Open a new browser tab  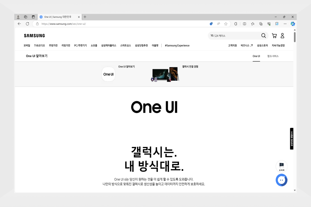85,17
